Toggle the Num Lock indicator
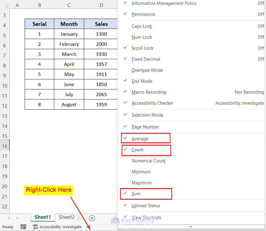 (x=141, y=37)
